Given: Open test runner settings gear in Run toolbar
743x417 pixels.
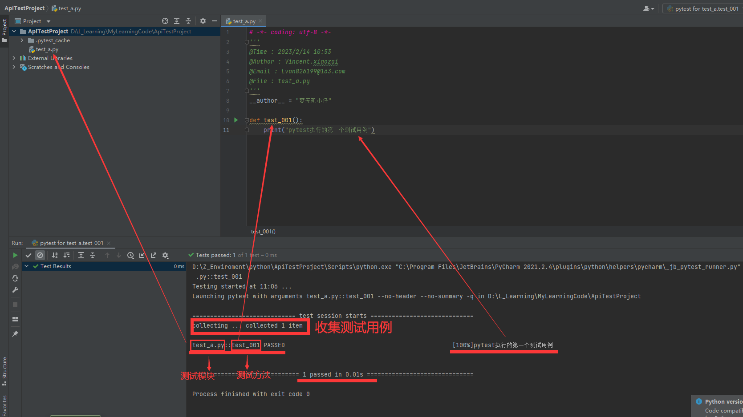Looking at the screenshot, I should (166, 255).
